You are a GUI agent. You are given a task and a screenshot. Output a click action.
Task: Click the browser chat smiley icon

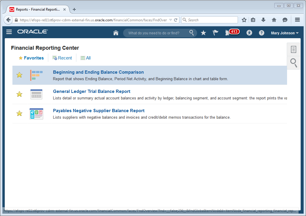285,20
